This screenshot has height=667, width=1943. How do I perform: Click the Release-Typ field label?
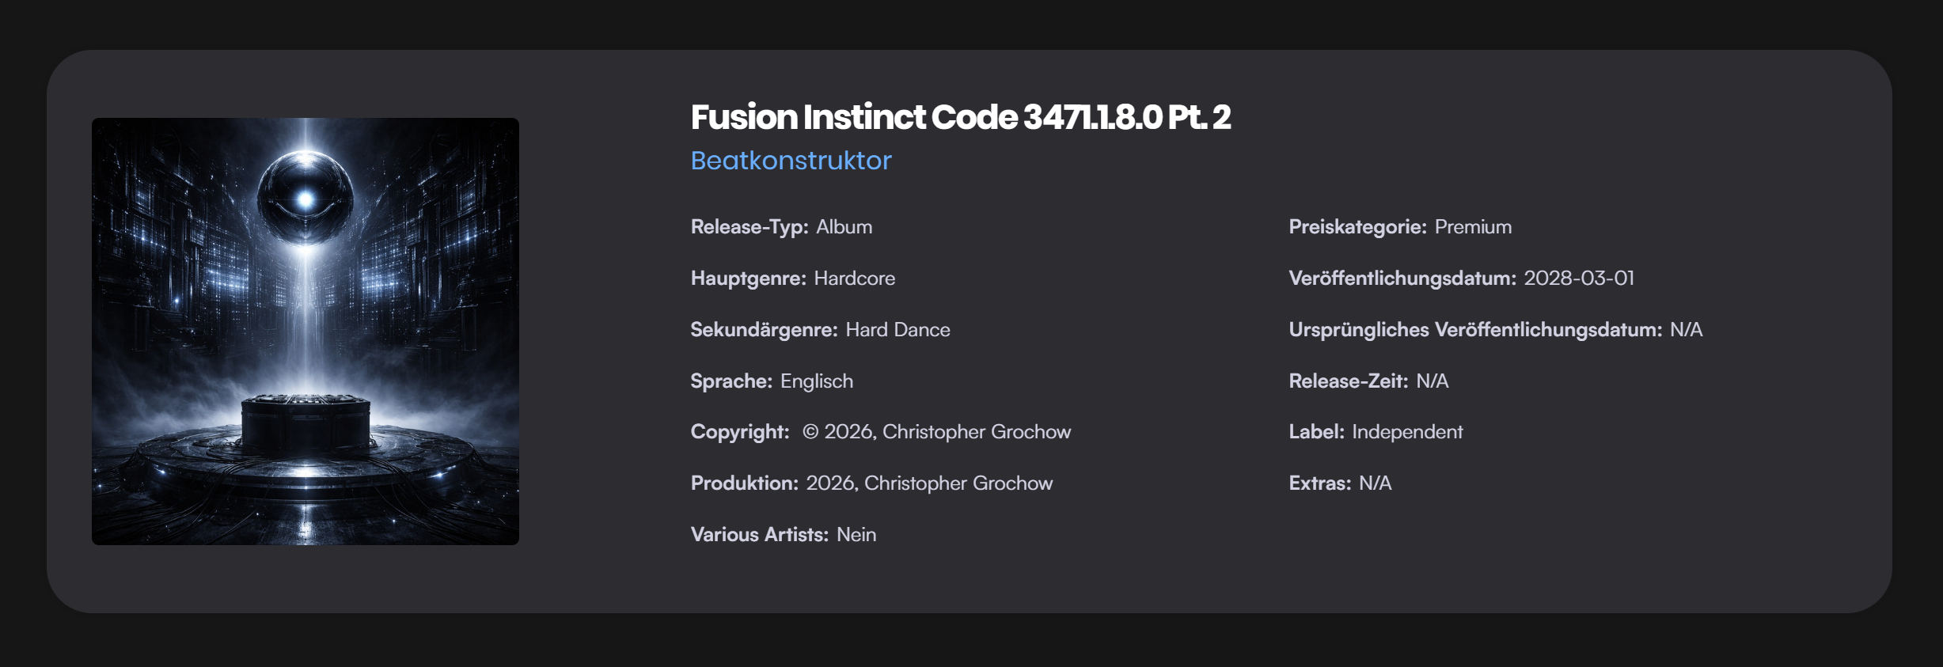tap(749, 227)
